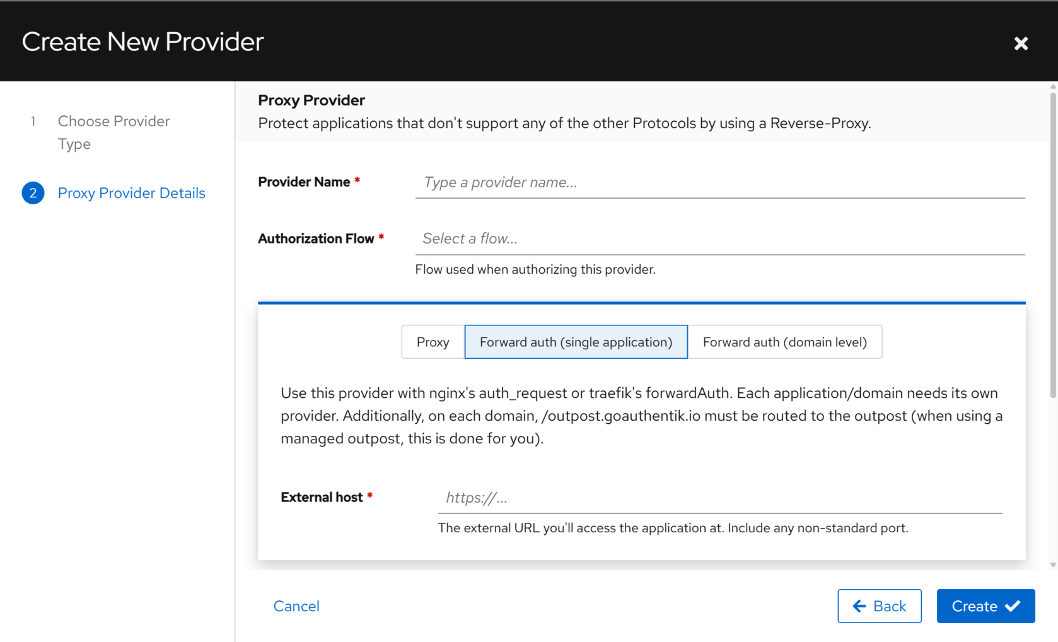This screenshot has width=1058, height=642.
Task: Focus the Provider Name input field
Action: pyautogui.click(x=720, y=182)
